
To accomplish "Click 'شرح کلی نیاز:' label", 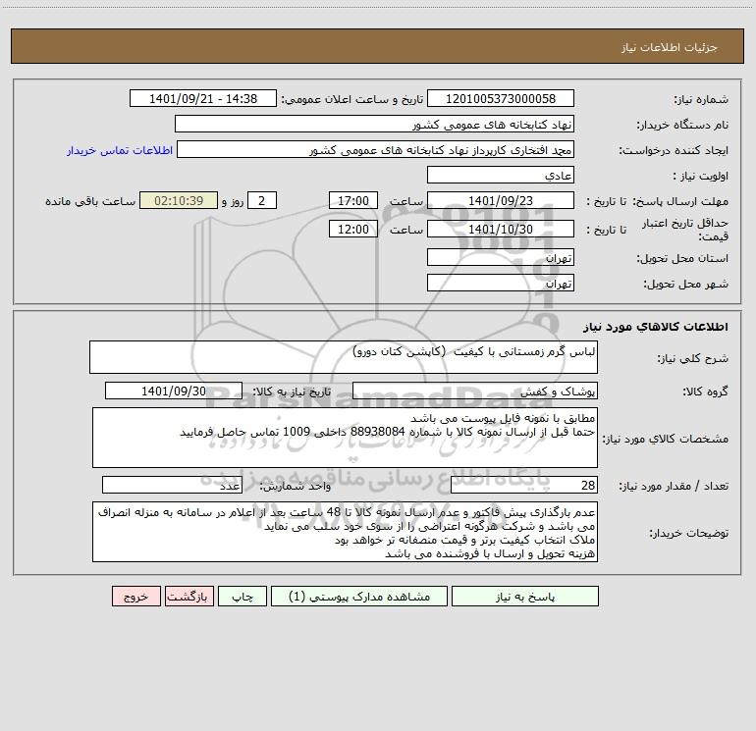I will point(693,358).
